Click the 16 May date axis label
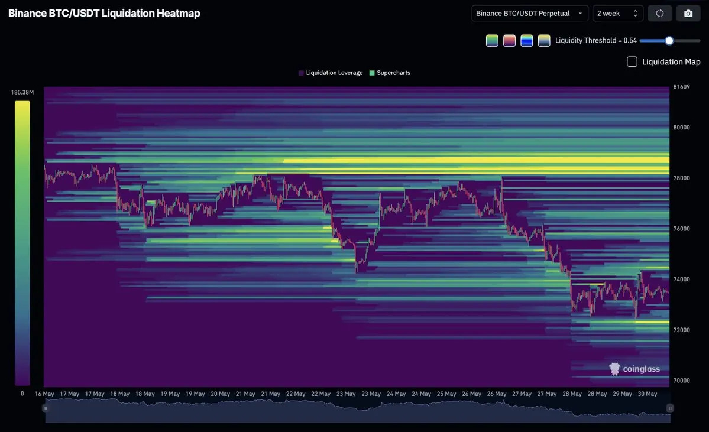The image size is (709, 432). (x=44, y=394)
